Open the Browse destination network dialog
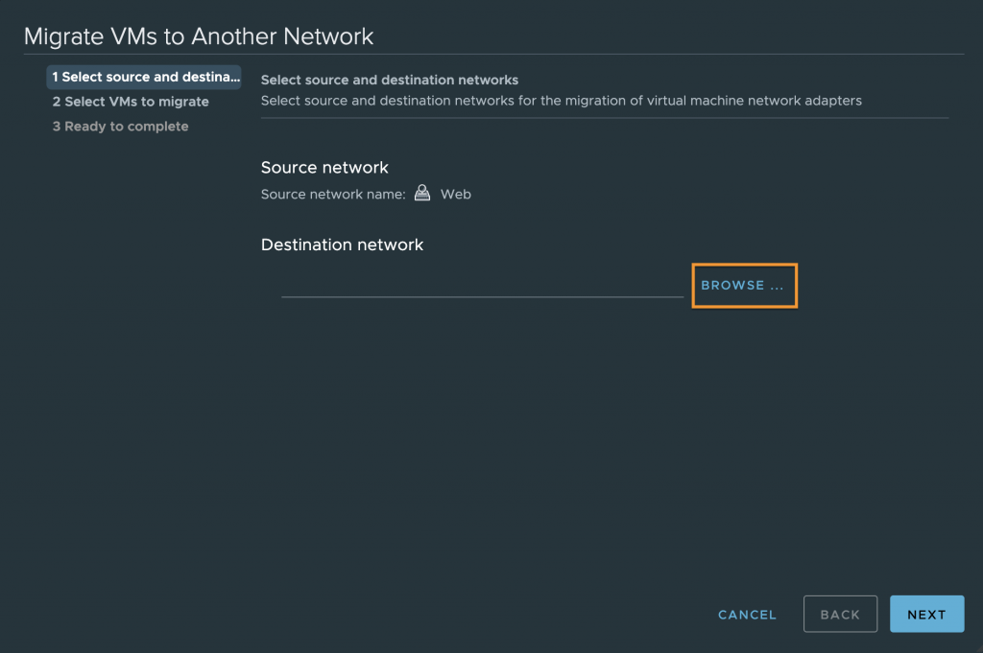This screenshot has width=983, height=653. [744, 286]
